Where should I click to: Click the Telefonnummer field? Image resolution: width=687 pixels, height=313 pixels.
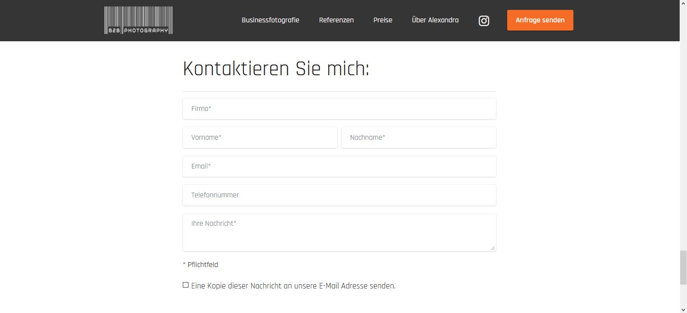click(339, 195)
